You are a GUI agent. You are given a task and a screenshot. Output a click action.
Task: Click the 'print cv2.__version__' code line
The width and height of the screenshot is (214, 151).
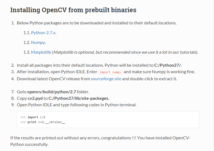click(x=43, y=122)
